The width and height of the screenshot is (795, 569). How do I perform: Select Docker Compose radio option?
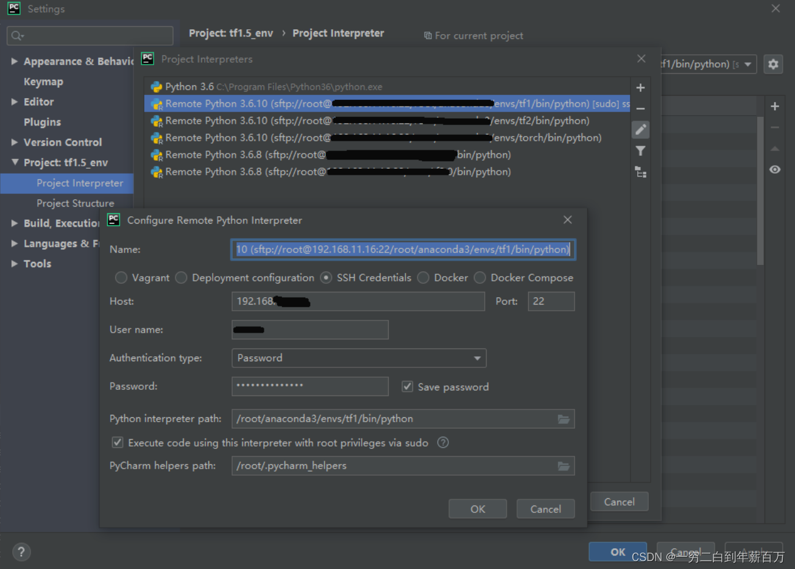point(480,278)
